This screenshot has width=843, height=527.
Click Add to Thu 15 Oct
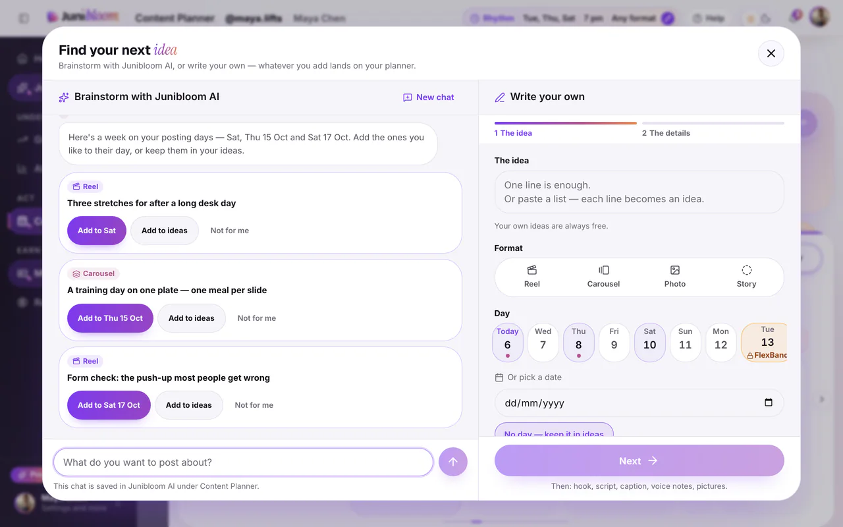110,318
